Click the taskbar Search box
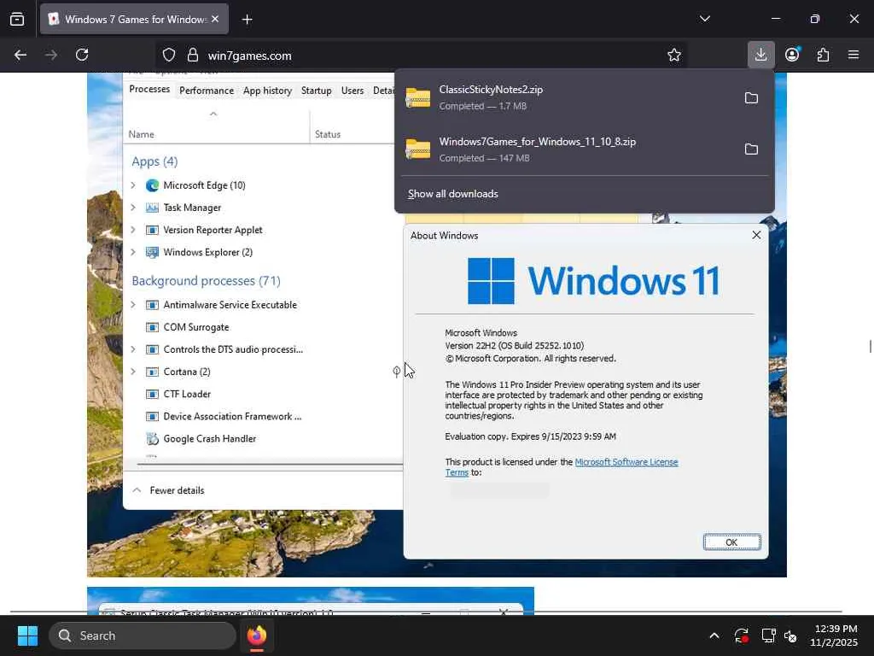This screenshot has height=656, width=874. (x=143, y=635)
